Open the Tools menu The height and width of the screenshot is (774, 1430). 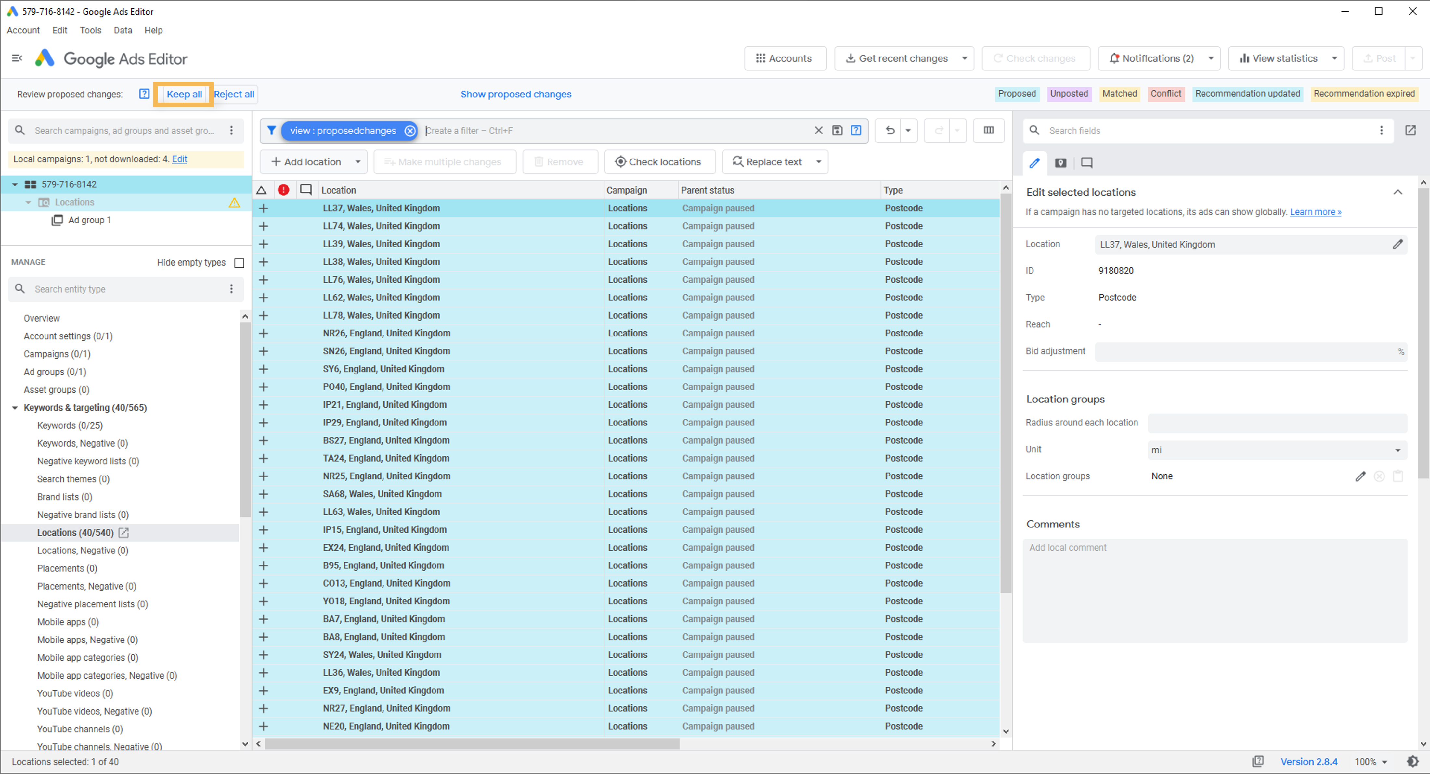(x=90, y=30)
